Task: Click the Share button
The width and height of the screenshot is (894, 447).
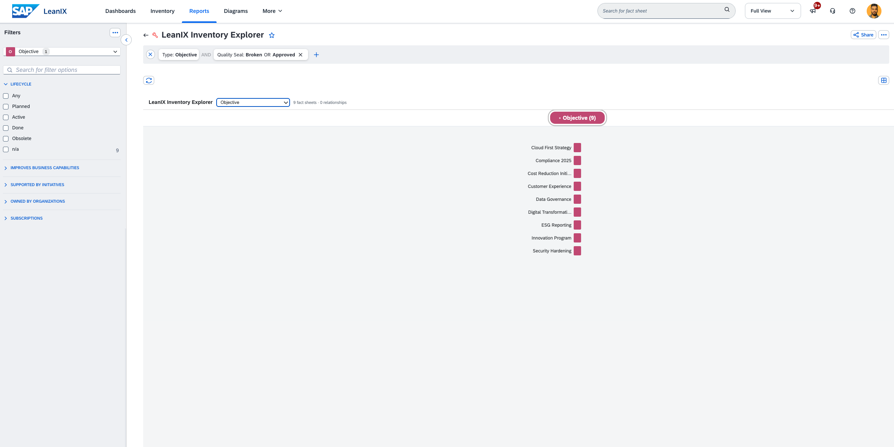Action: tap(863, 35)
